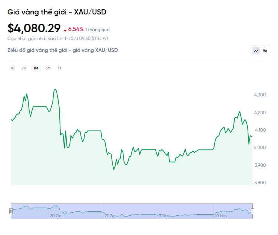Click the 'Biểu đồ giá vàng thế giới' subtitle
The width and height of the screenshot is (278, 235).
(x=63, y=50)
